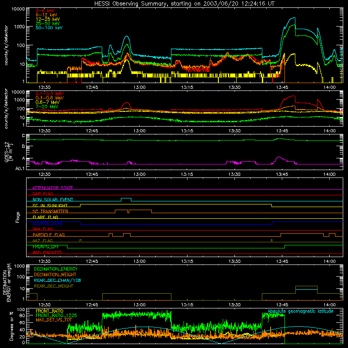
Task: Select the ATTENUATOR_STATE flag label
Action: (53, 188)
